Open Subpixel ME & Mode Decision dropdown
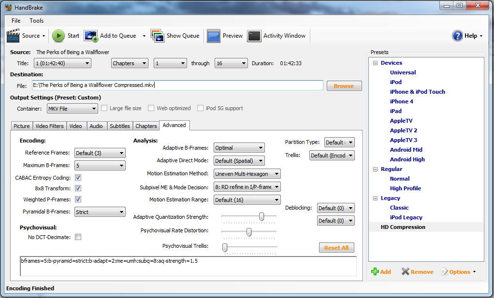 click(x=247, y=187)
